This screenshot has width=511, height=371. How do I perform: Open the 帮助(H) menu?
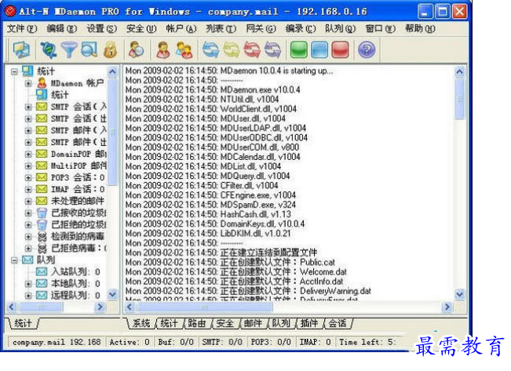tap(420, 29)
